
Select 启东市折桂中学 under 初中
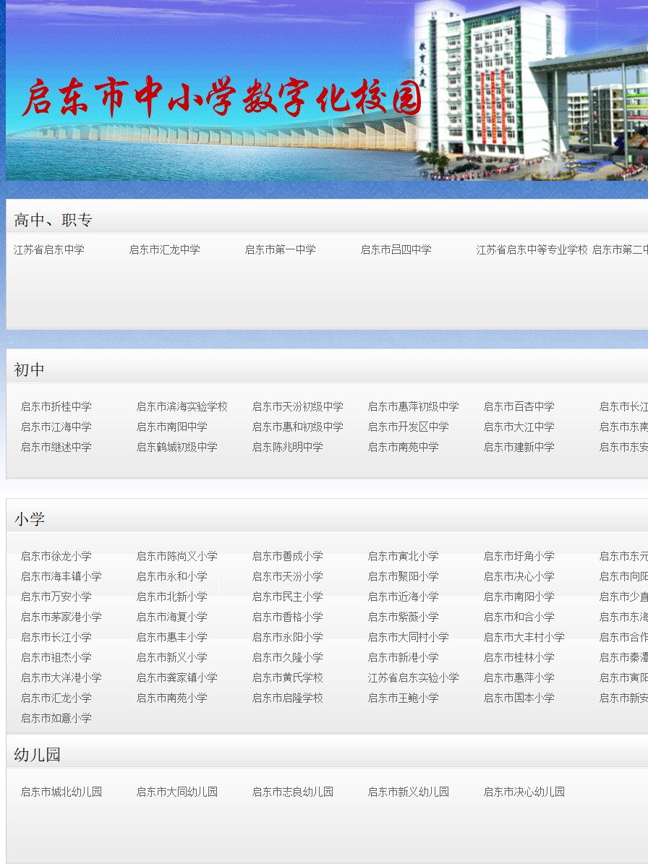coord(56,406)
